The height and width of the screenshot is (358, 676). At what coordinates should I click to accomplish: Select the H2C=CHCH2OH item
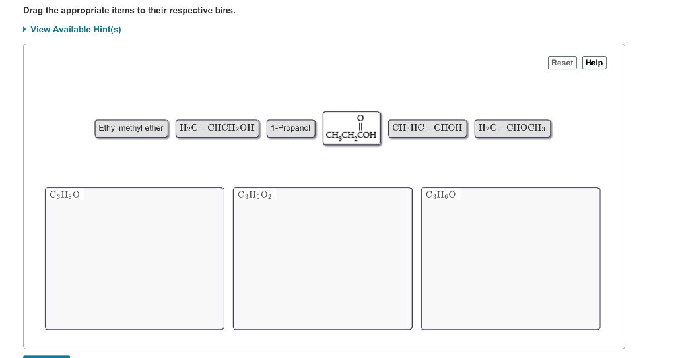pyautogui.click(x=217, y=129)
